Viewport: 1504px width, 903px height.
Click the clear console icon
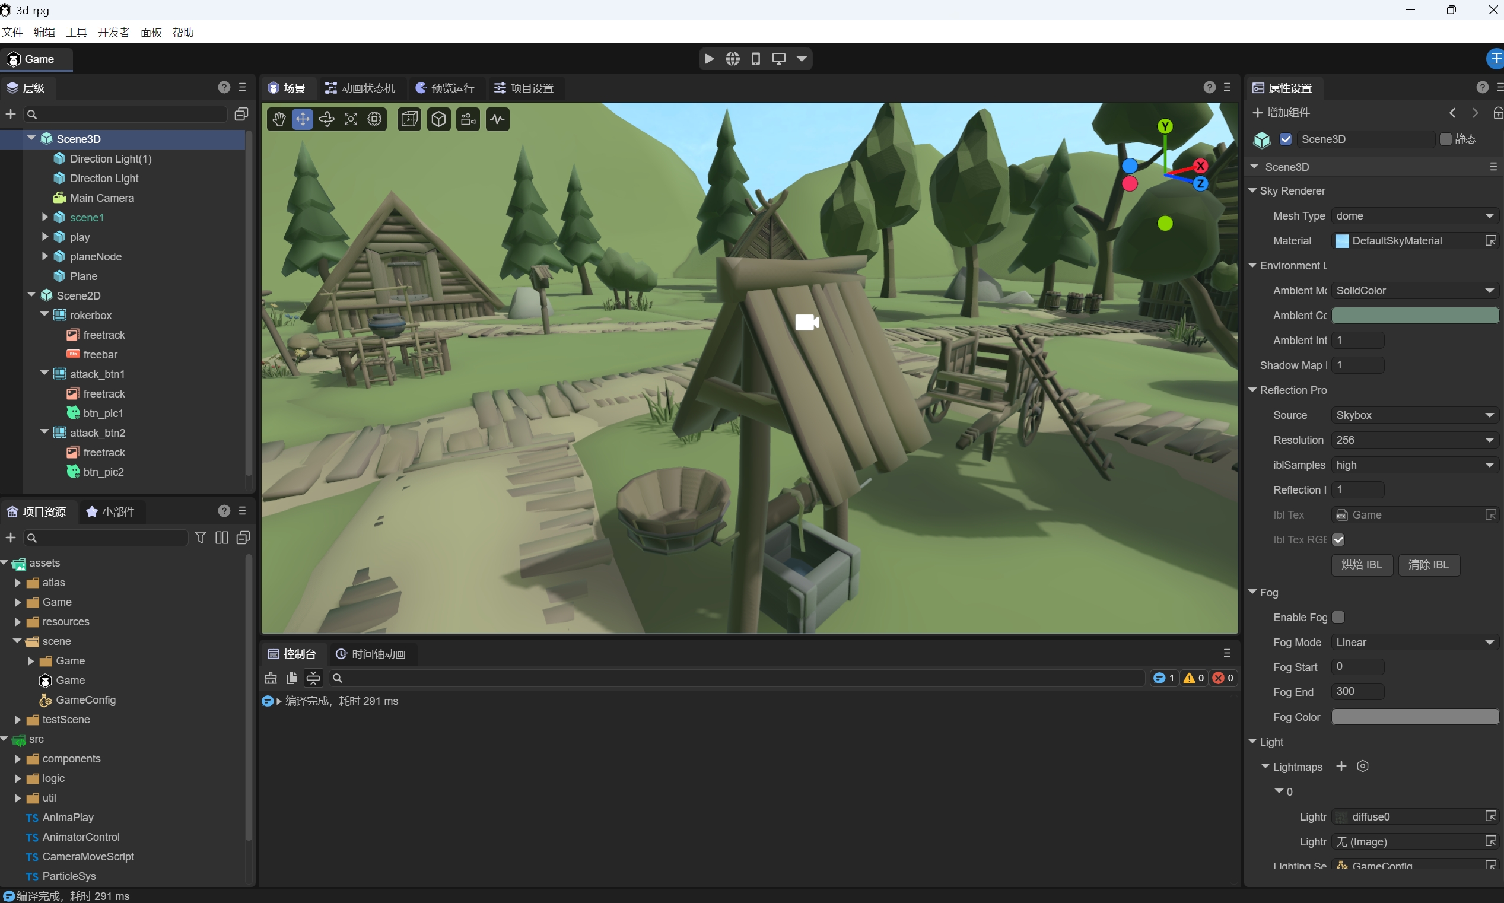pos(271,678)
